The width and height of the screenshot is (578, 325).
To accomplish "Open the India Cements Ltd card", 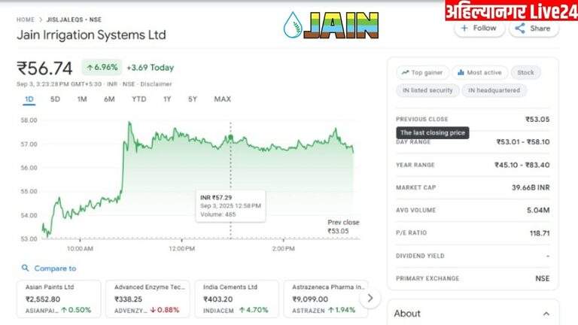I will (x=236, y=299).
